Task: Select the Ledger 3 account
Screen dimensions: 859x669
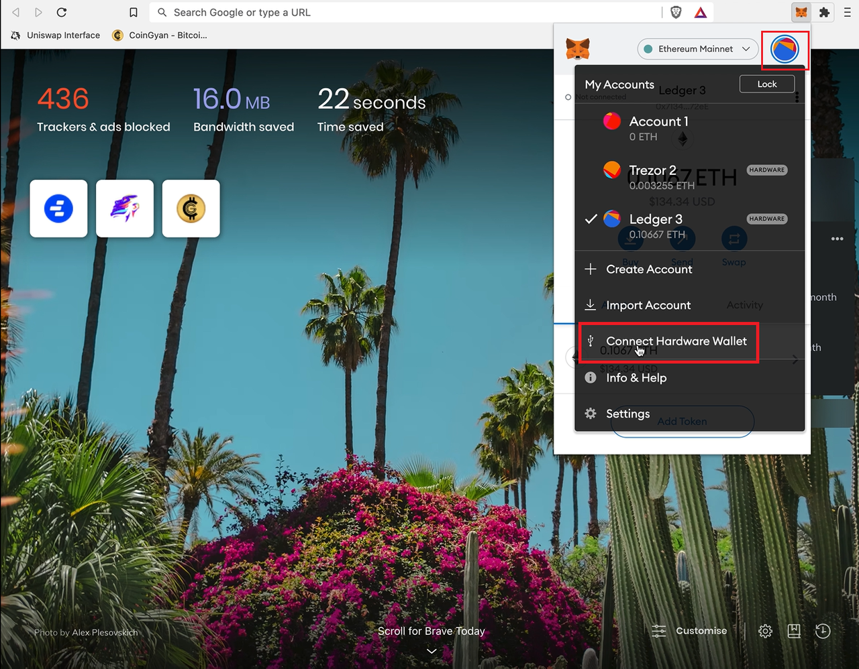Action: click(690, 226)
